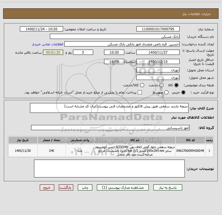Image resolution: width=222 pixels, height=215 pixels.
Task: Select the کد کالا column header
Action: (x=190, y=140)
